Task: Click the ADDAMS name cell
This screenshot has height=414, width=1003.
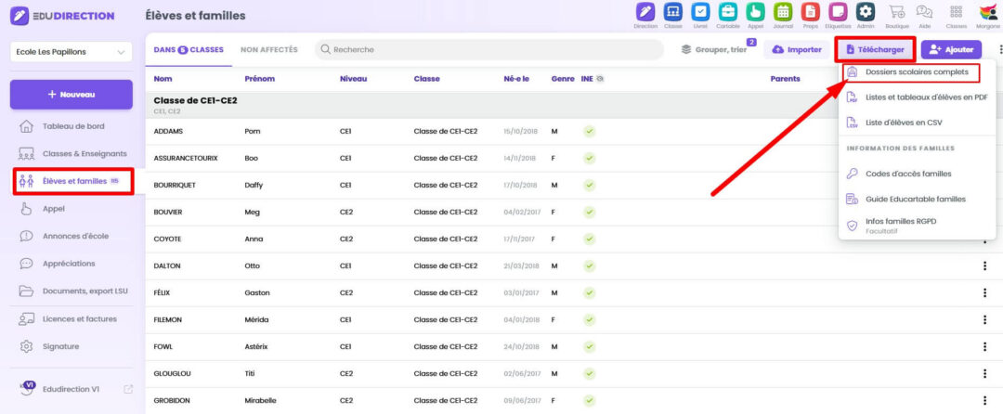Action: point(167,131)
